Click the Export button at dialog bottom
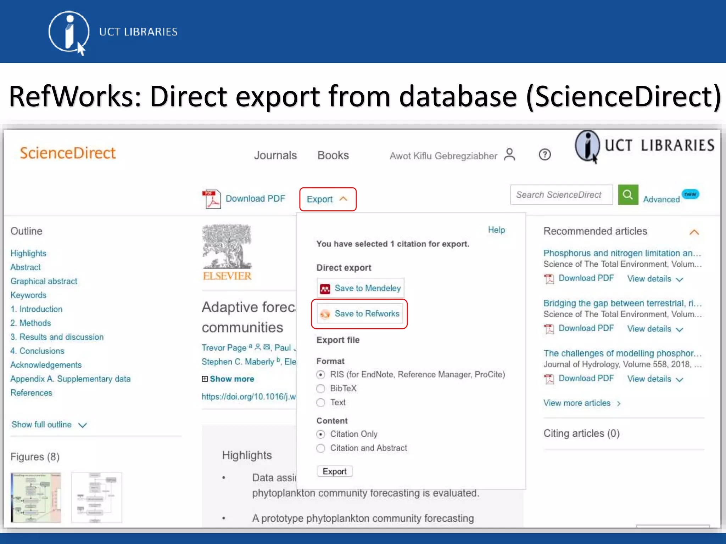726x544 pixels. tap(335, 471)
